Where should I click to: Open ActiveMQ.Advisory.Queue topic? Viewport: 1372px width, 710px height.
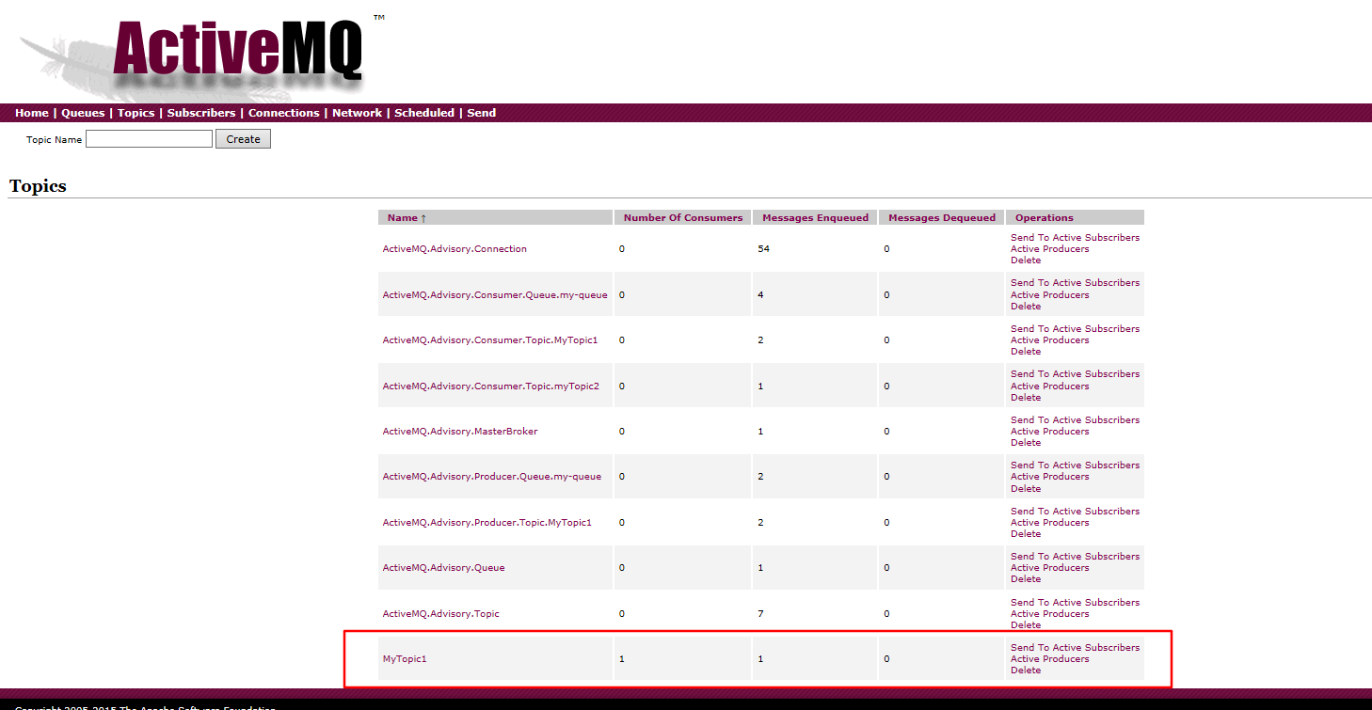[x=443, y=568]
